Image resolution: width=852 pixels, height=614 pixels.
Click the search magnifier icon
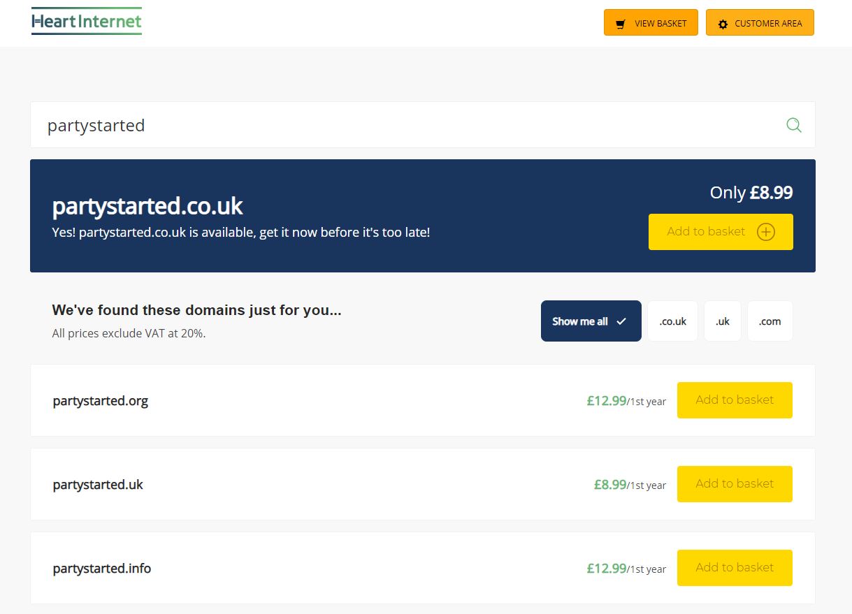(x=793, y=125)
